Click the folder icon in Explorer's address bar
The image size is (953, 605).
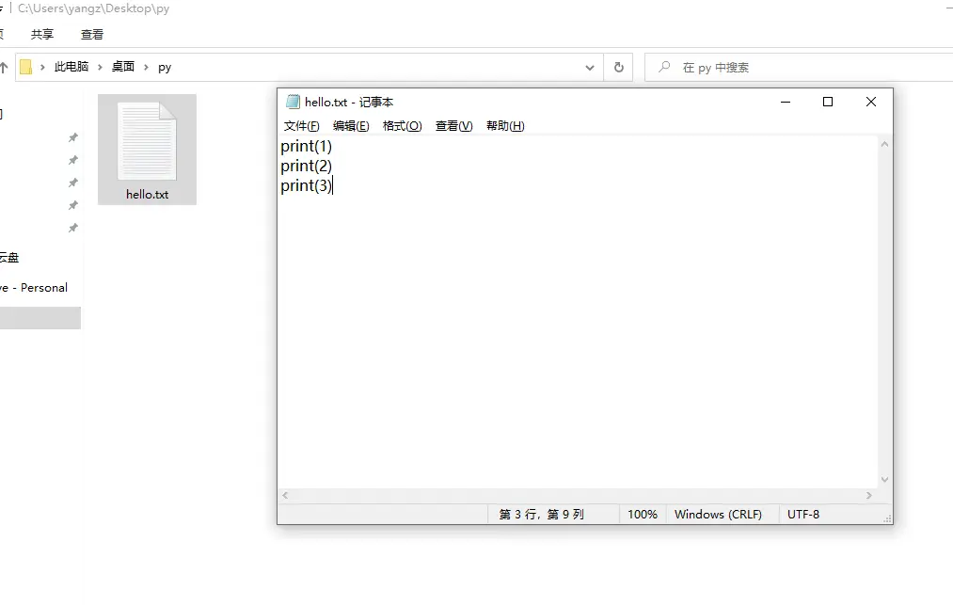click(x=28, y=67)
